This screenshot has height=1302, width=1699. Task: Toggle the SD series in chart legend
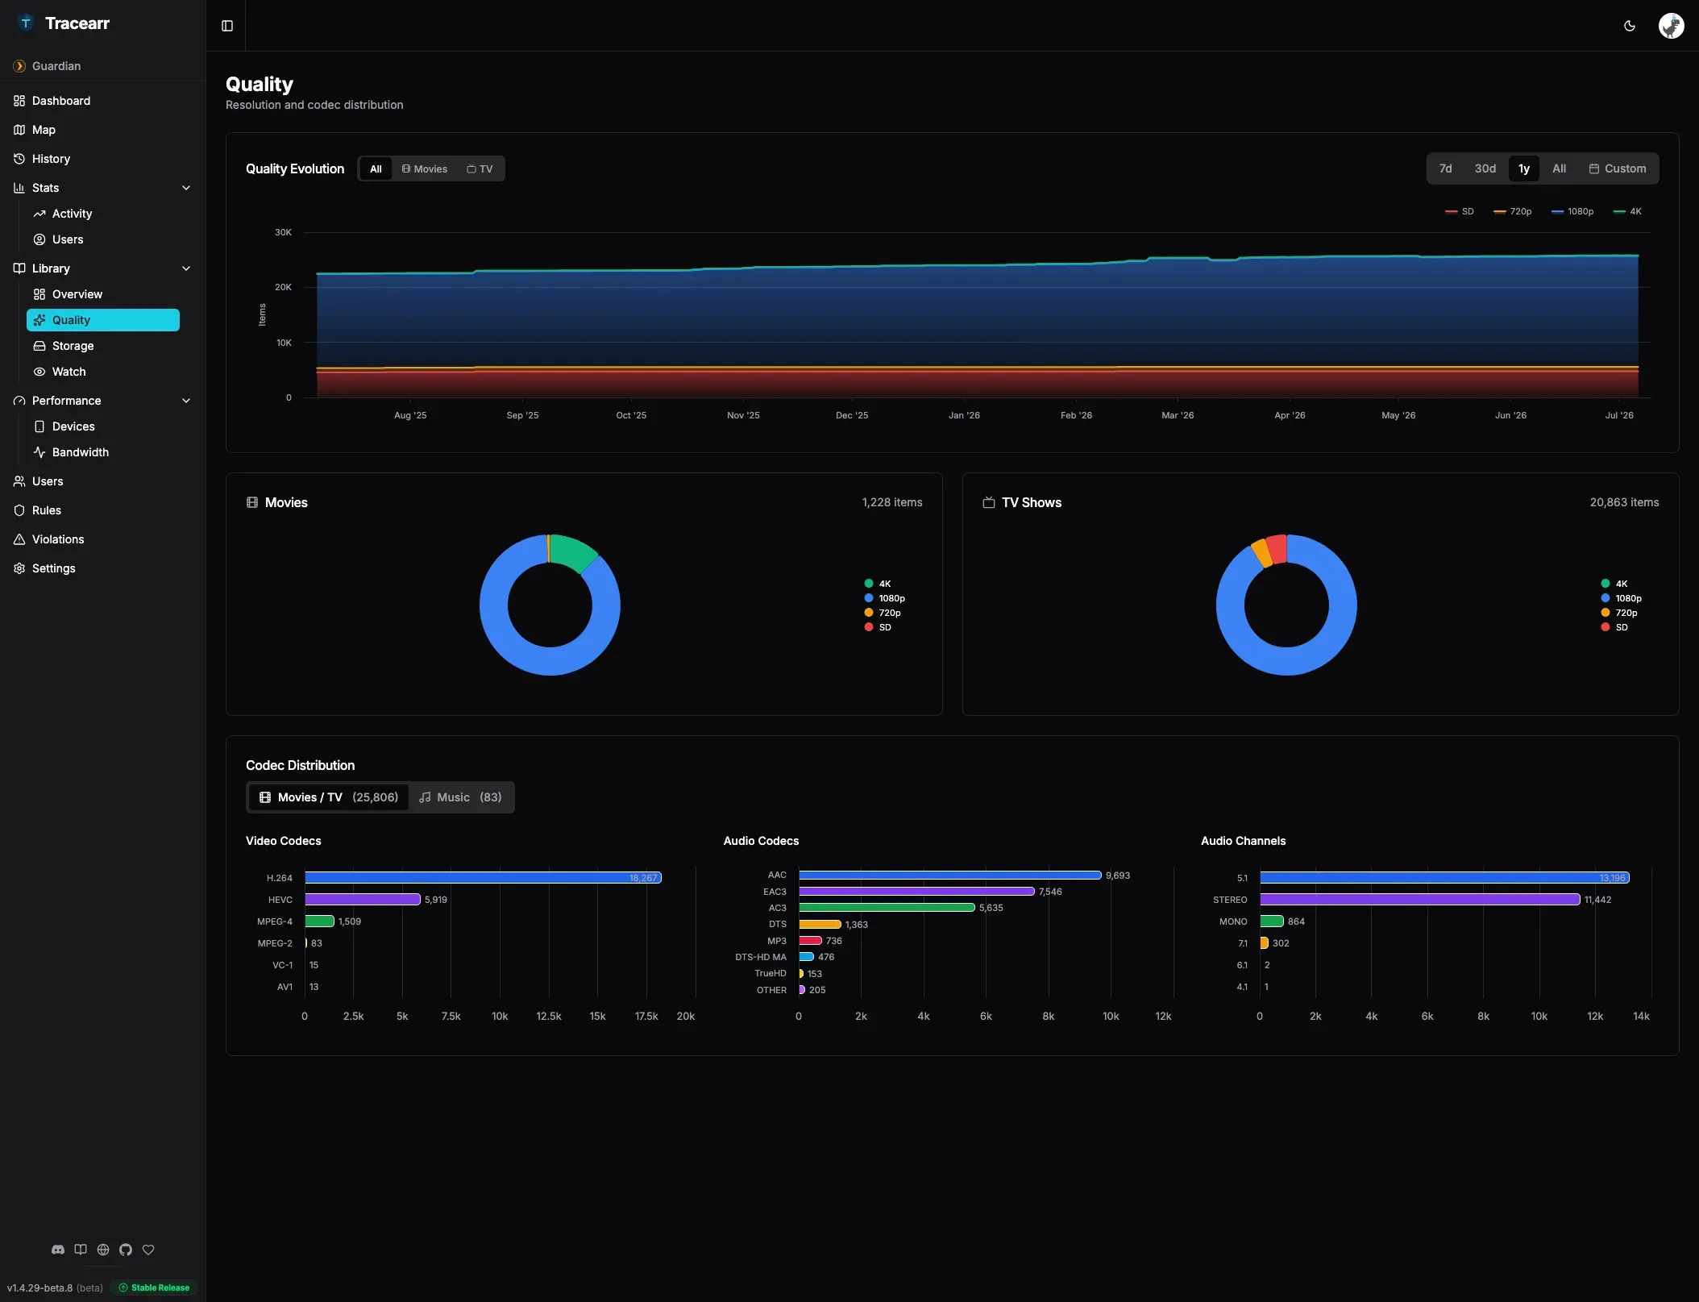coord(1460,211)
